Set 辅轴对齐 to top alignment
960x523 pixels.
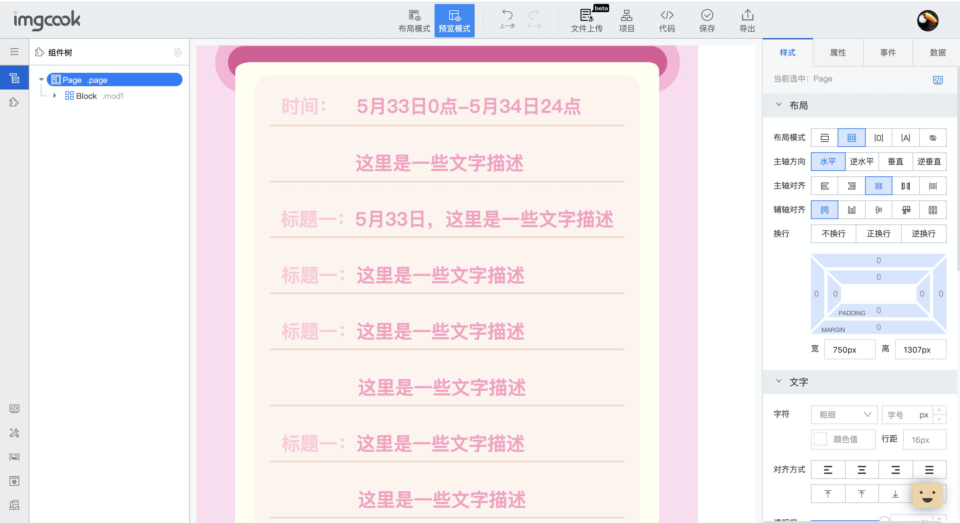pyautogui.click(x=824, y=210)
